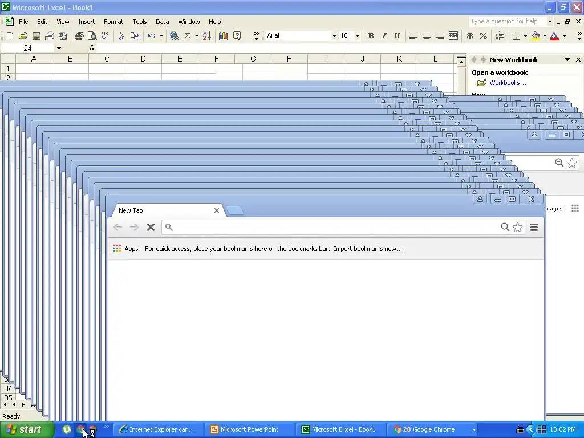Expand the AutoSum functions dropdown arrow

coord(197,36)
